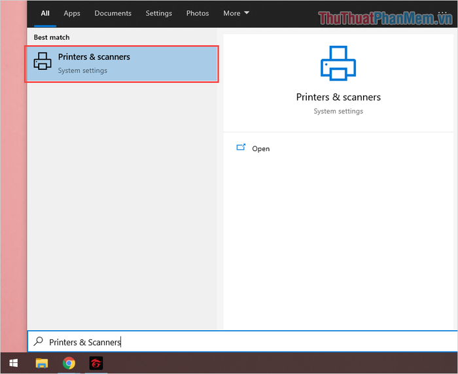The width and height of the screenshot is (458, 374).
Task: Click the printer icon in the best match result
Action: click(43, 63)
